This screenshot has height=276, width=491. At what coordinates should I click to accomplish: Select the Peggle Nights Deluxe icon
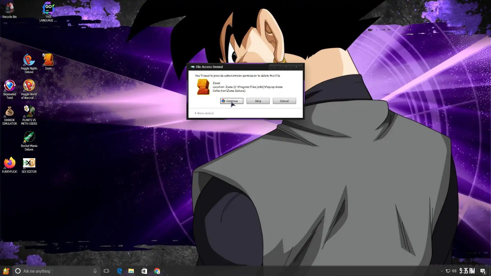coord(29,60)
